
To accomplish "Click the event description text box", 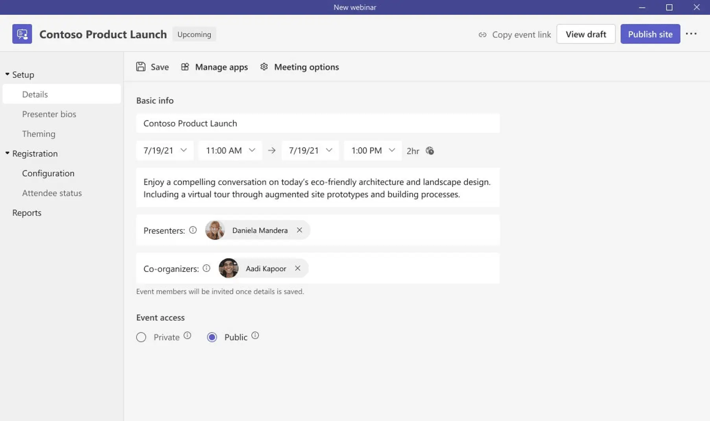I will point(318,188).
